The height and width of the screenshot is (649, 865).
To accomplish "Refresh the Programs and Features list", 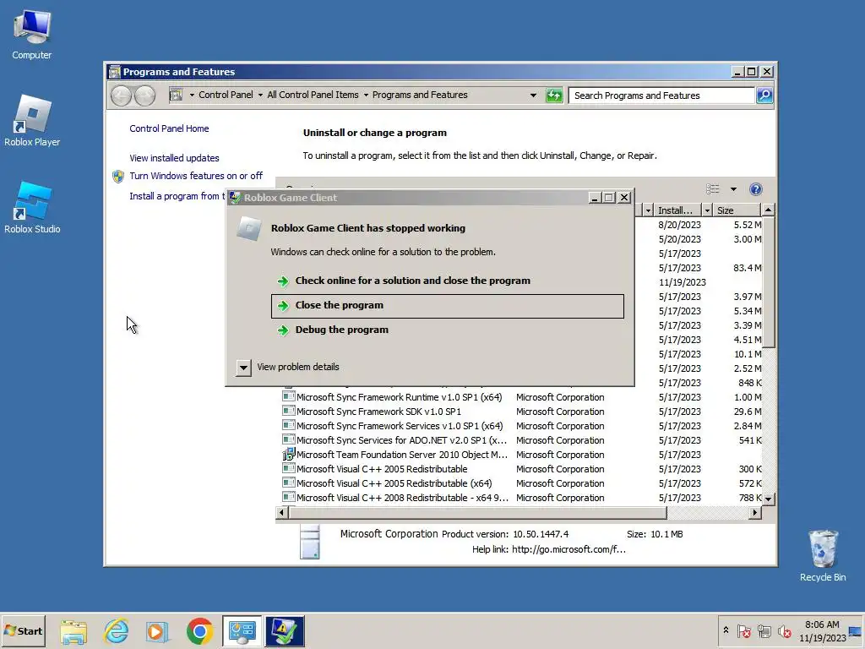I will 554,95.
